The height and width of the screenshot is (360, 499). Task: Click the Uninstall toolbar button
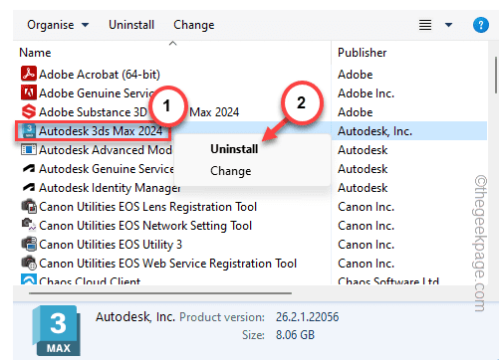pyautogui.click(x=131, y=25)
